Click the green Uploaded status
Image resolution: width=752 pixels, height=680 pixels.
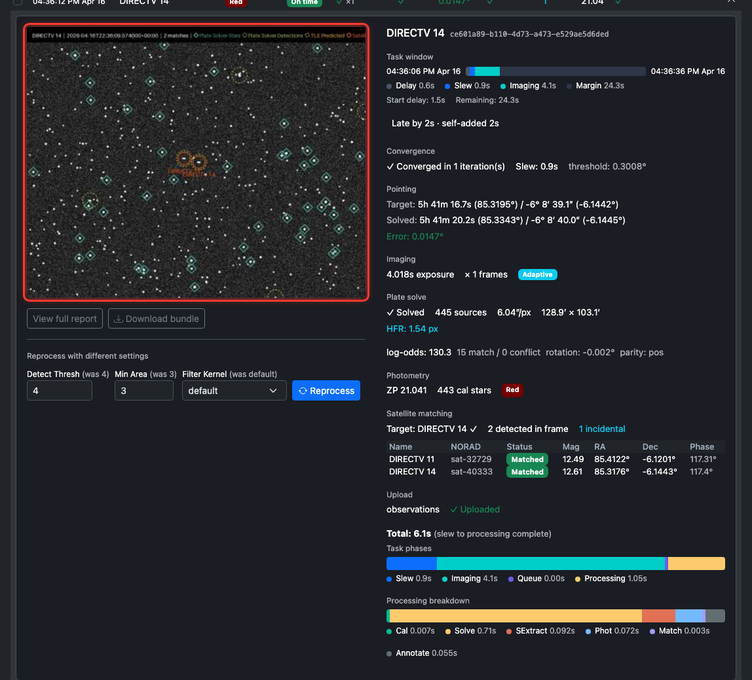coord(475,509)
